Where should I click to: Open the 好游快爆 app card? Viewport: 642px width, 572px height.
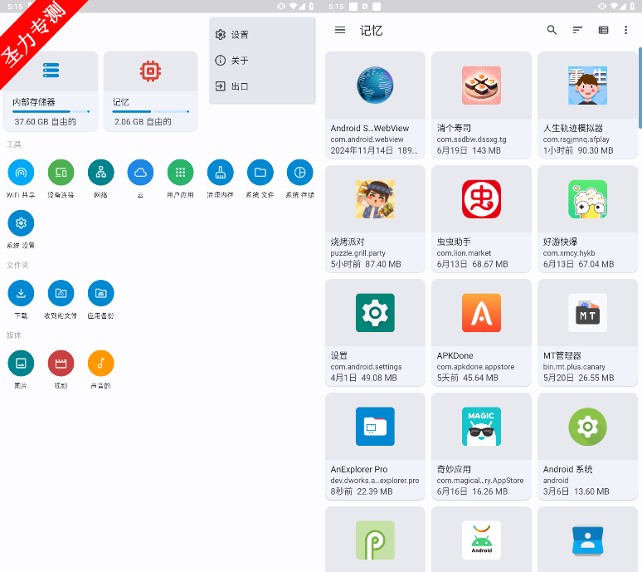pyautogui.click(x=587, y=219)
